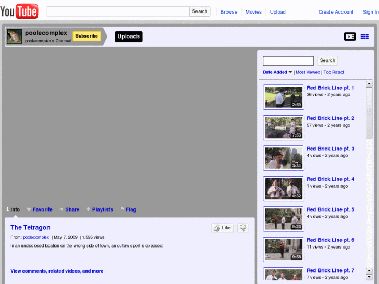Click the Playlists plus icon

(88, 209)
